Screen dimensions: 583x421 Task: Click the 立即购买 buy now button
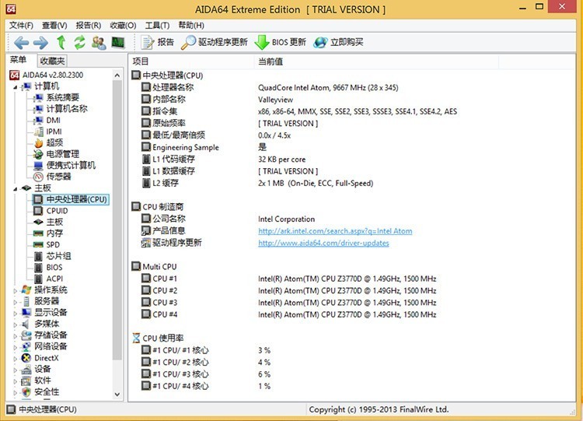pyautogui.click(x=339, y=43)
